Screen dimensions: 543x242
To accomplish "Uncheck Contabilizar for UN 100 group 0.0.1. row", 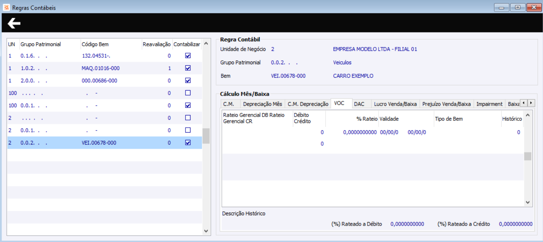I will tap(188, 105).
